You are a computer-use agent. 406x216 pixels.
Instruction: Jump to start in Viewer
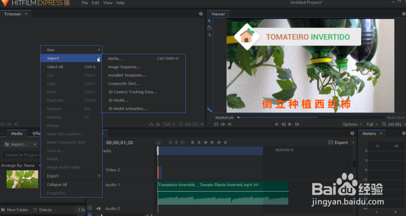point(276,124)
